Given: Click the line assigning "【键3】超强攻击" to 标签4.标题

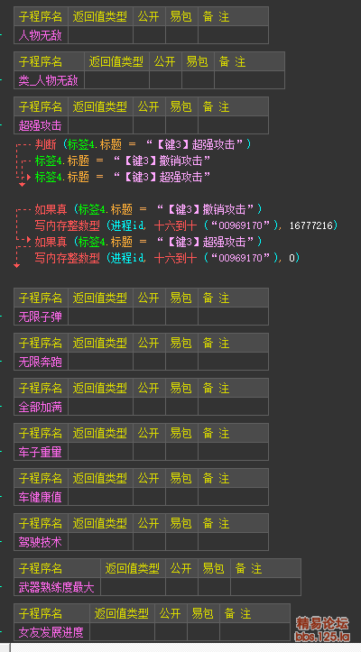Looking at the screenshot, I should (123, 177).
